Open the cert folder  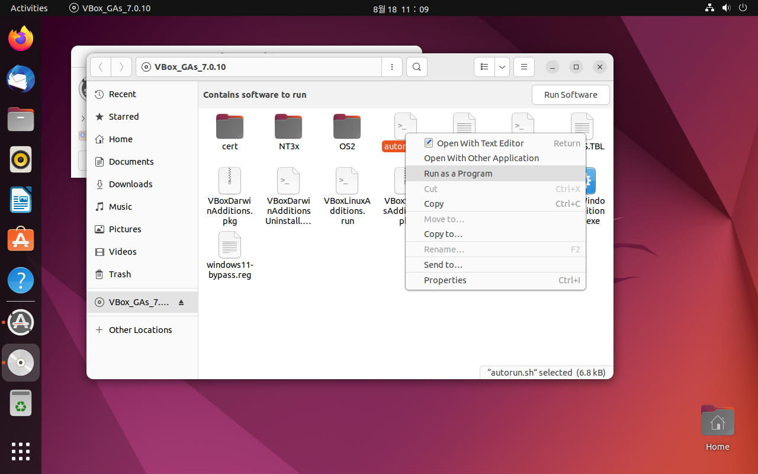pyautogui.click(x=230, y=133)
